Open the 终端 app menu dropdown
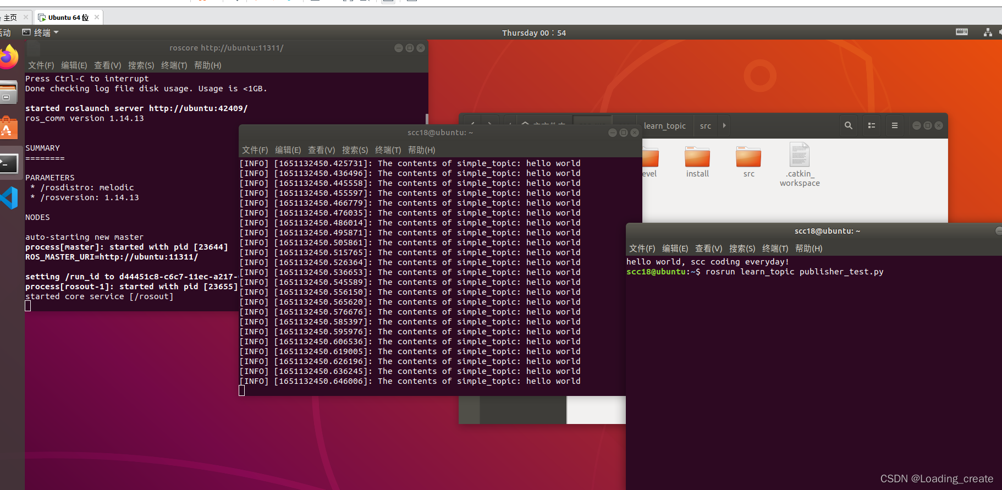Image resolution: width=1002 pixels, height=490 pixels. tap(41, 32)
